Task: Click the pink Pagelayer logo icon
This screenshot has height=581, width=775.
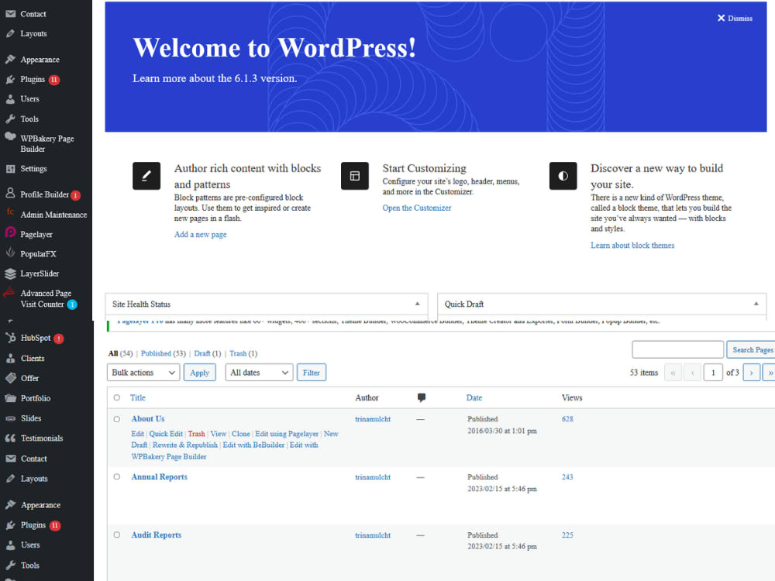Action: [10, 232]
